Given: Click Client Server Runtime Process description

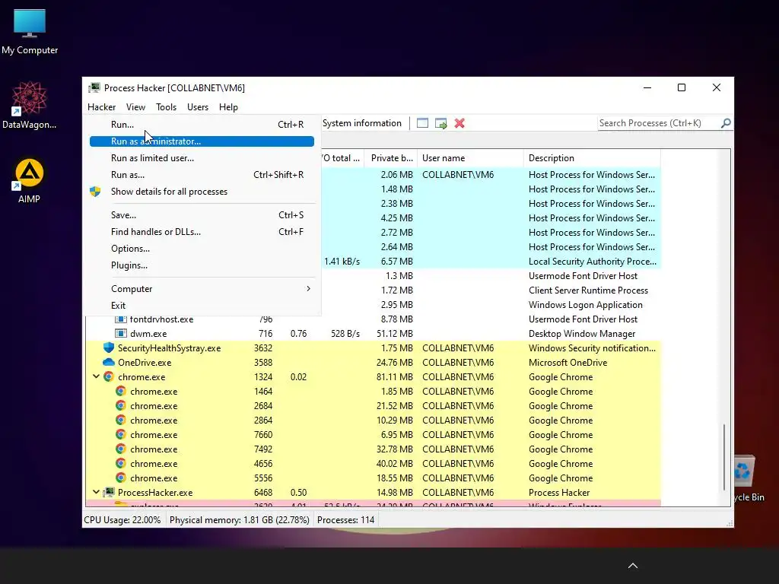Looking at the screenshot, I should pyautogui.click(x=588, y=290).
